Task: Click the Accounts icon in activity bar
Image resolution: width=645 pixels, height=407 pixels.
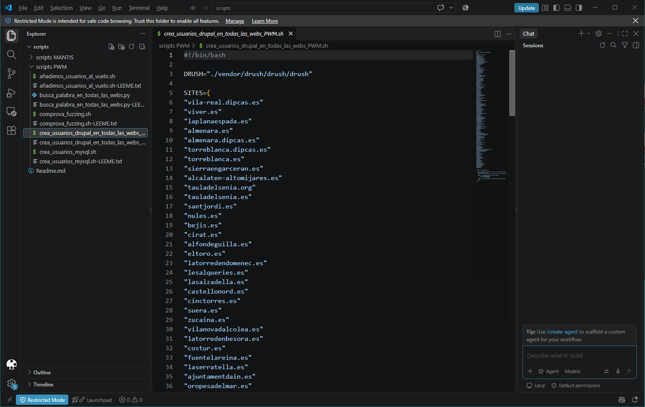Action: [12, 364]
